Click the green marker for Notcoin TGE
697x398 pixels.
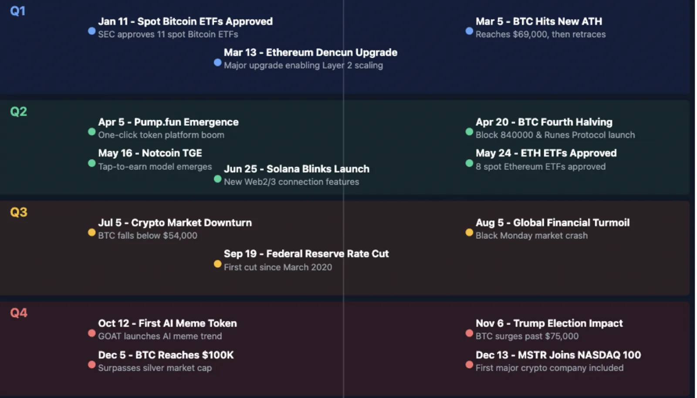click(x=91, y=163)
